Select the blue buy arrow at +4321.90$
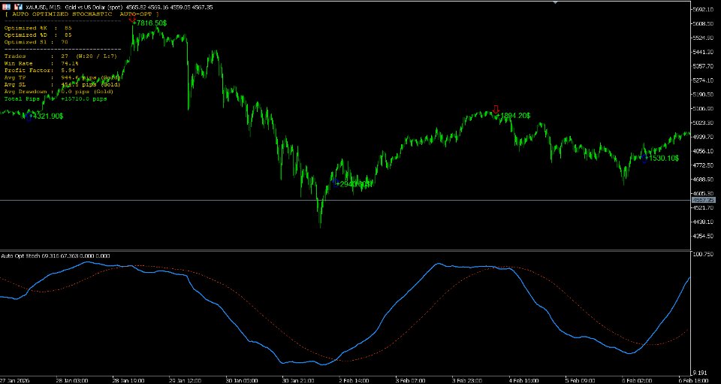Screen dimensions: 721x384 [x=29, y=118]
